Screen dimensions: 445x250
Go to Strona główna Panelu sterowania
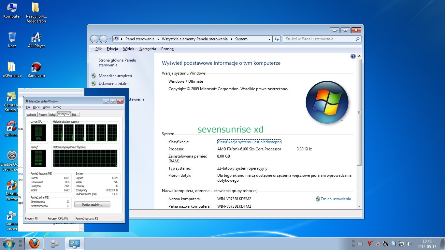(x=117, y=62)
